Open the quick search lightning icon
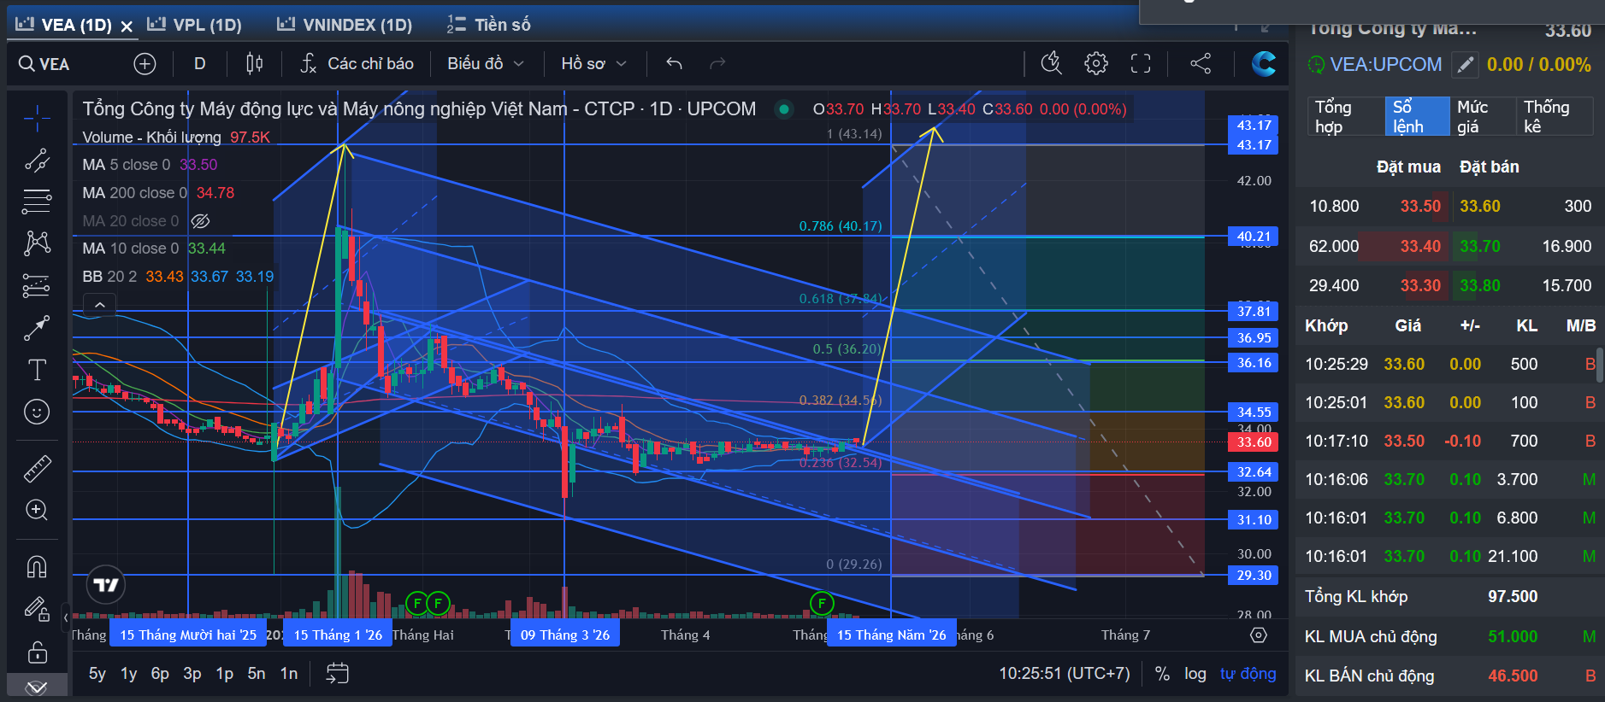Image resolution: width=1605 pixels, height=702 pixels. click(x=1051, y=63)
